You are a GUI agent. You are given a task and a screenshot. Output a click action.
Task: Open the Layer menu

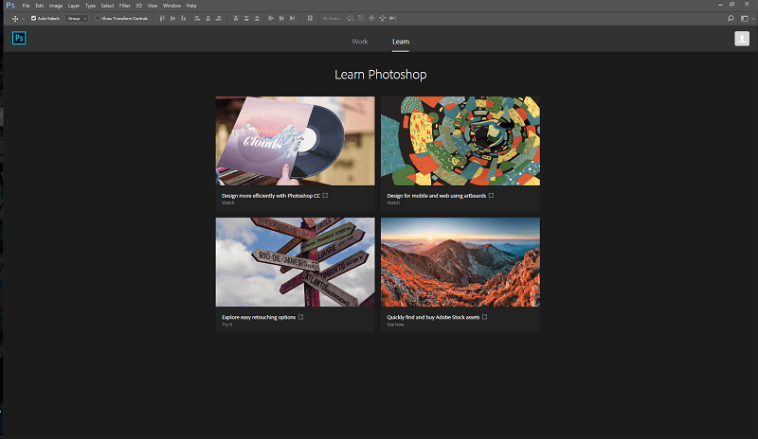(74, 6)
